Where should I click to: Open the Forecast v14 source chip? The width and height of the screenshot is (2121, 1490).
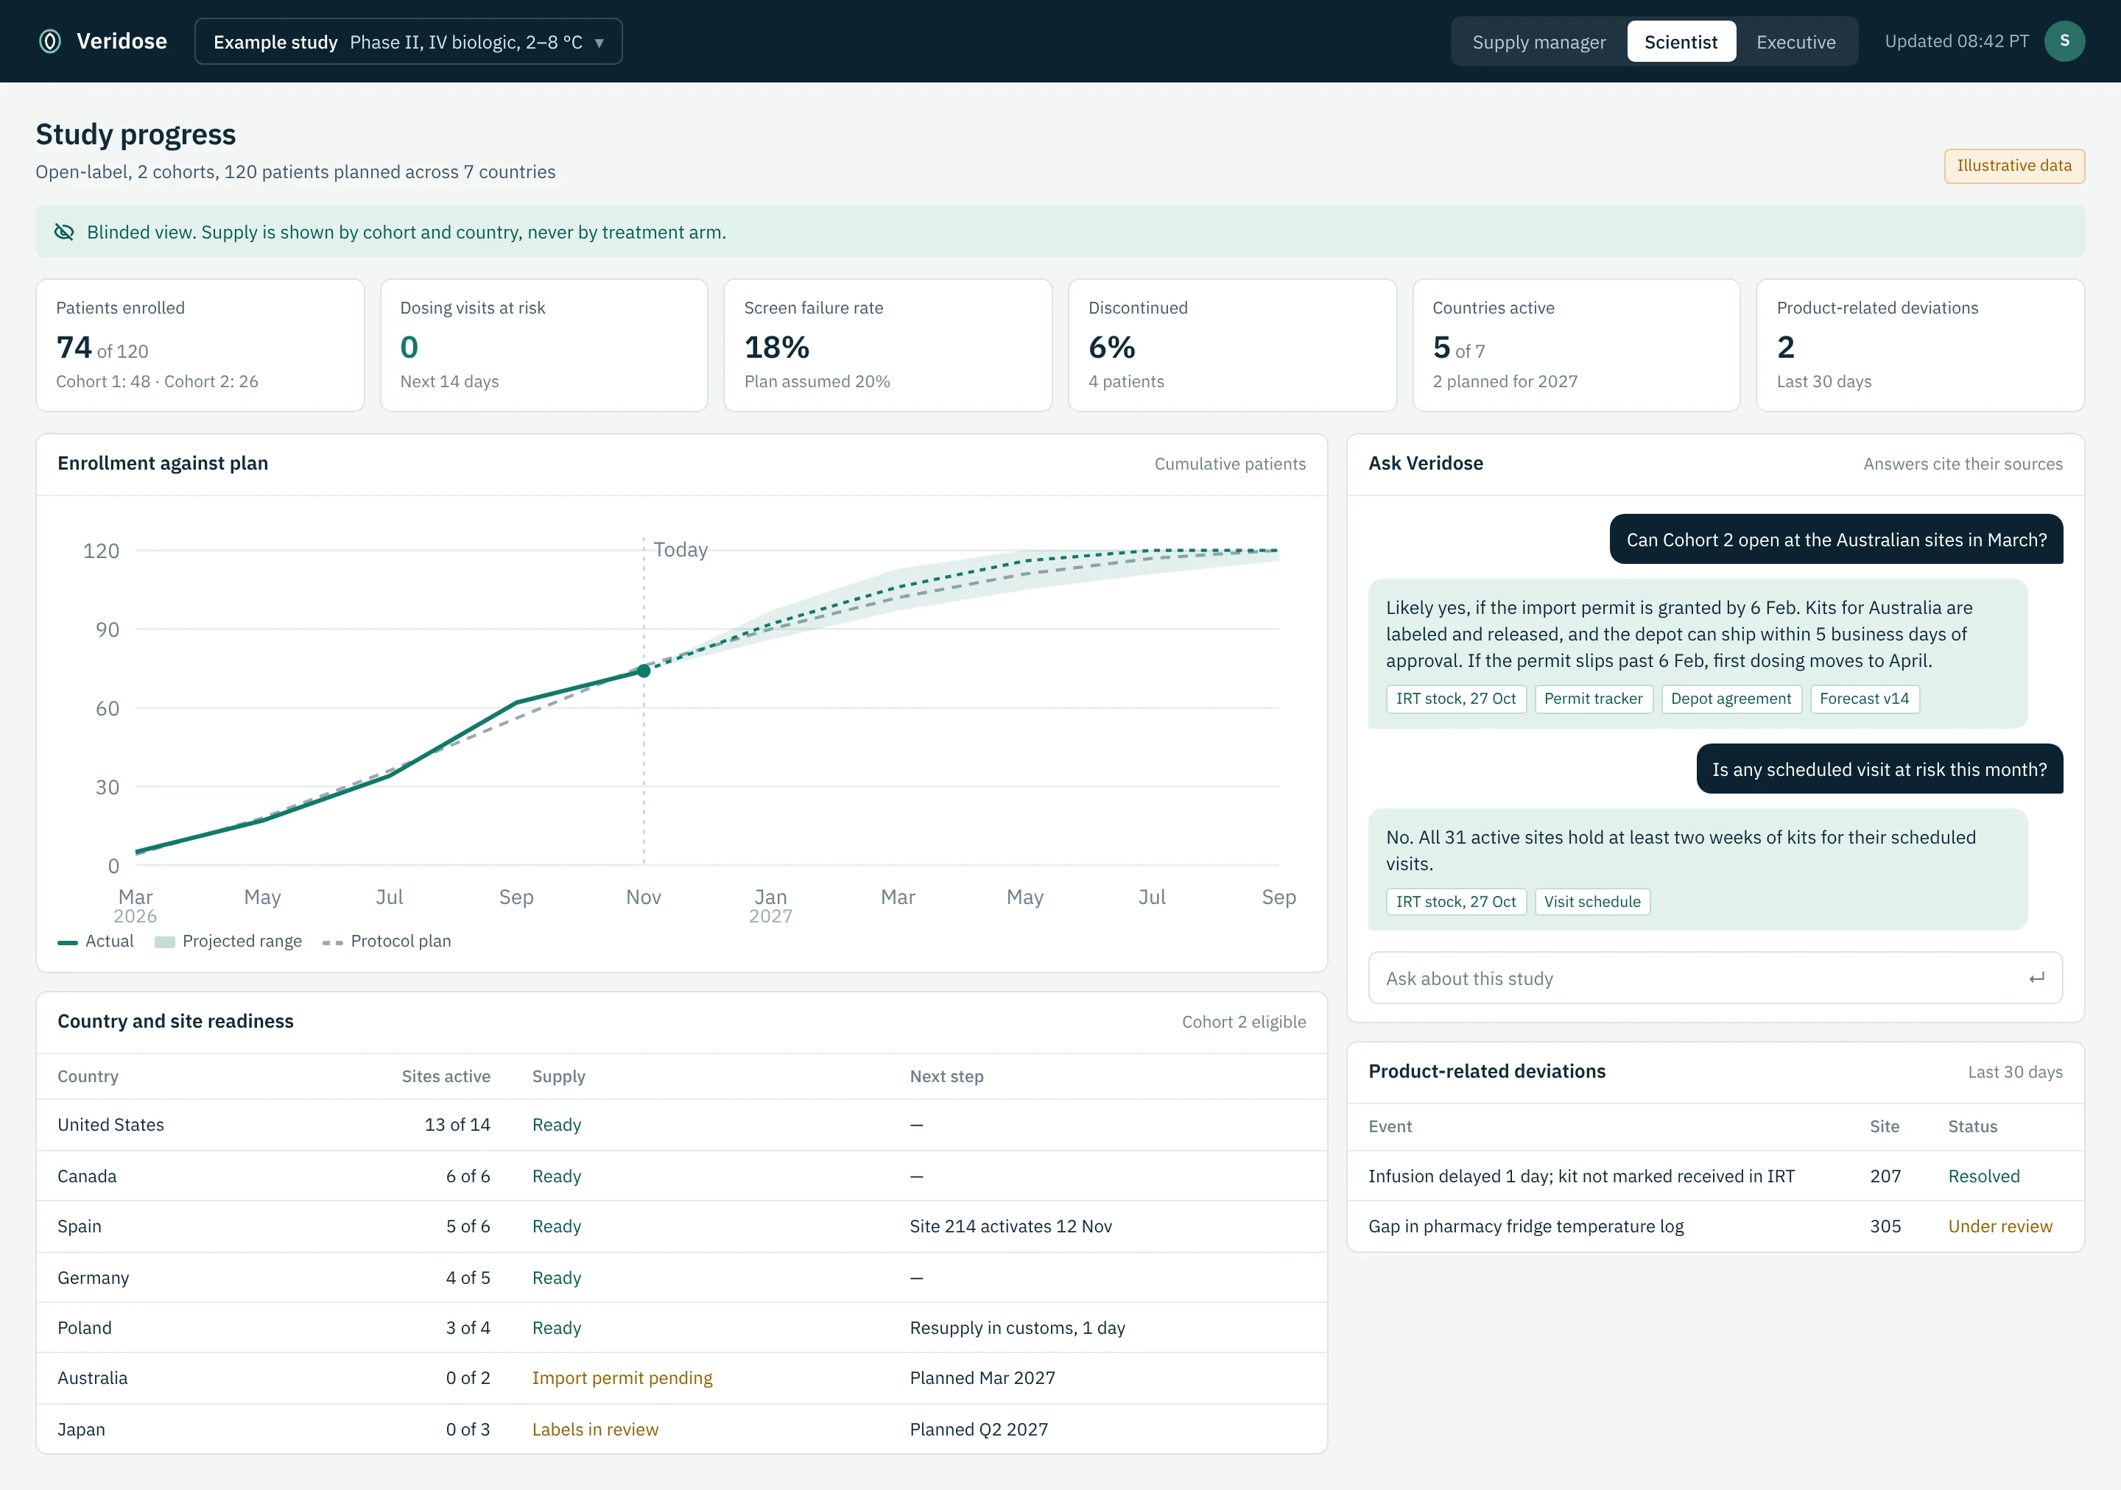[x=1864, y=699]
